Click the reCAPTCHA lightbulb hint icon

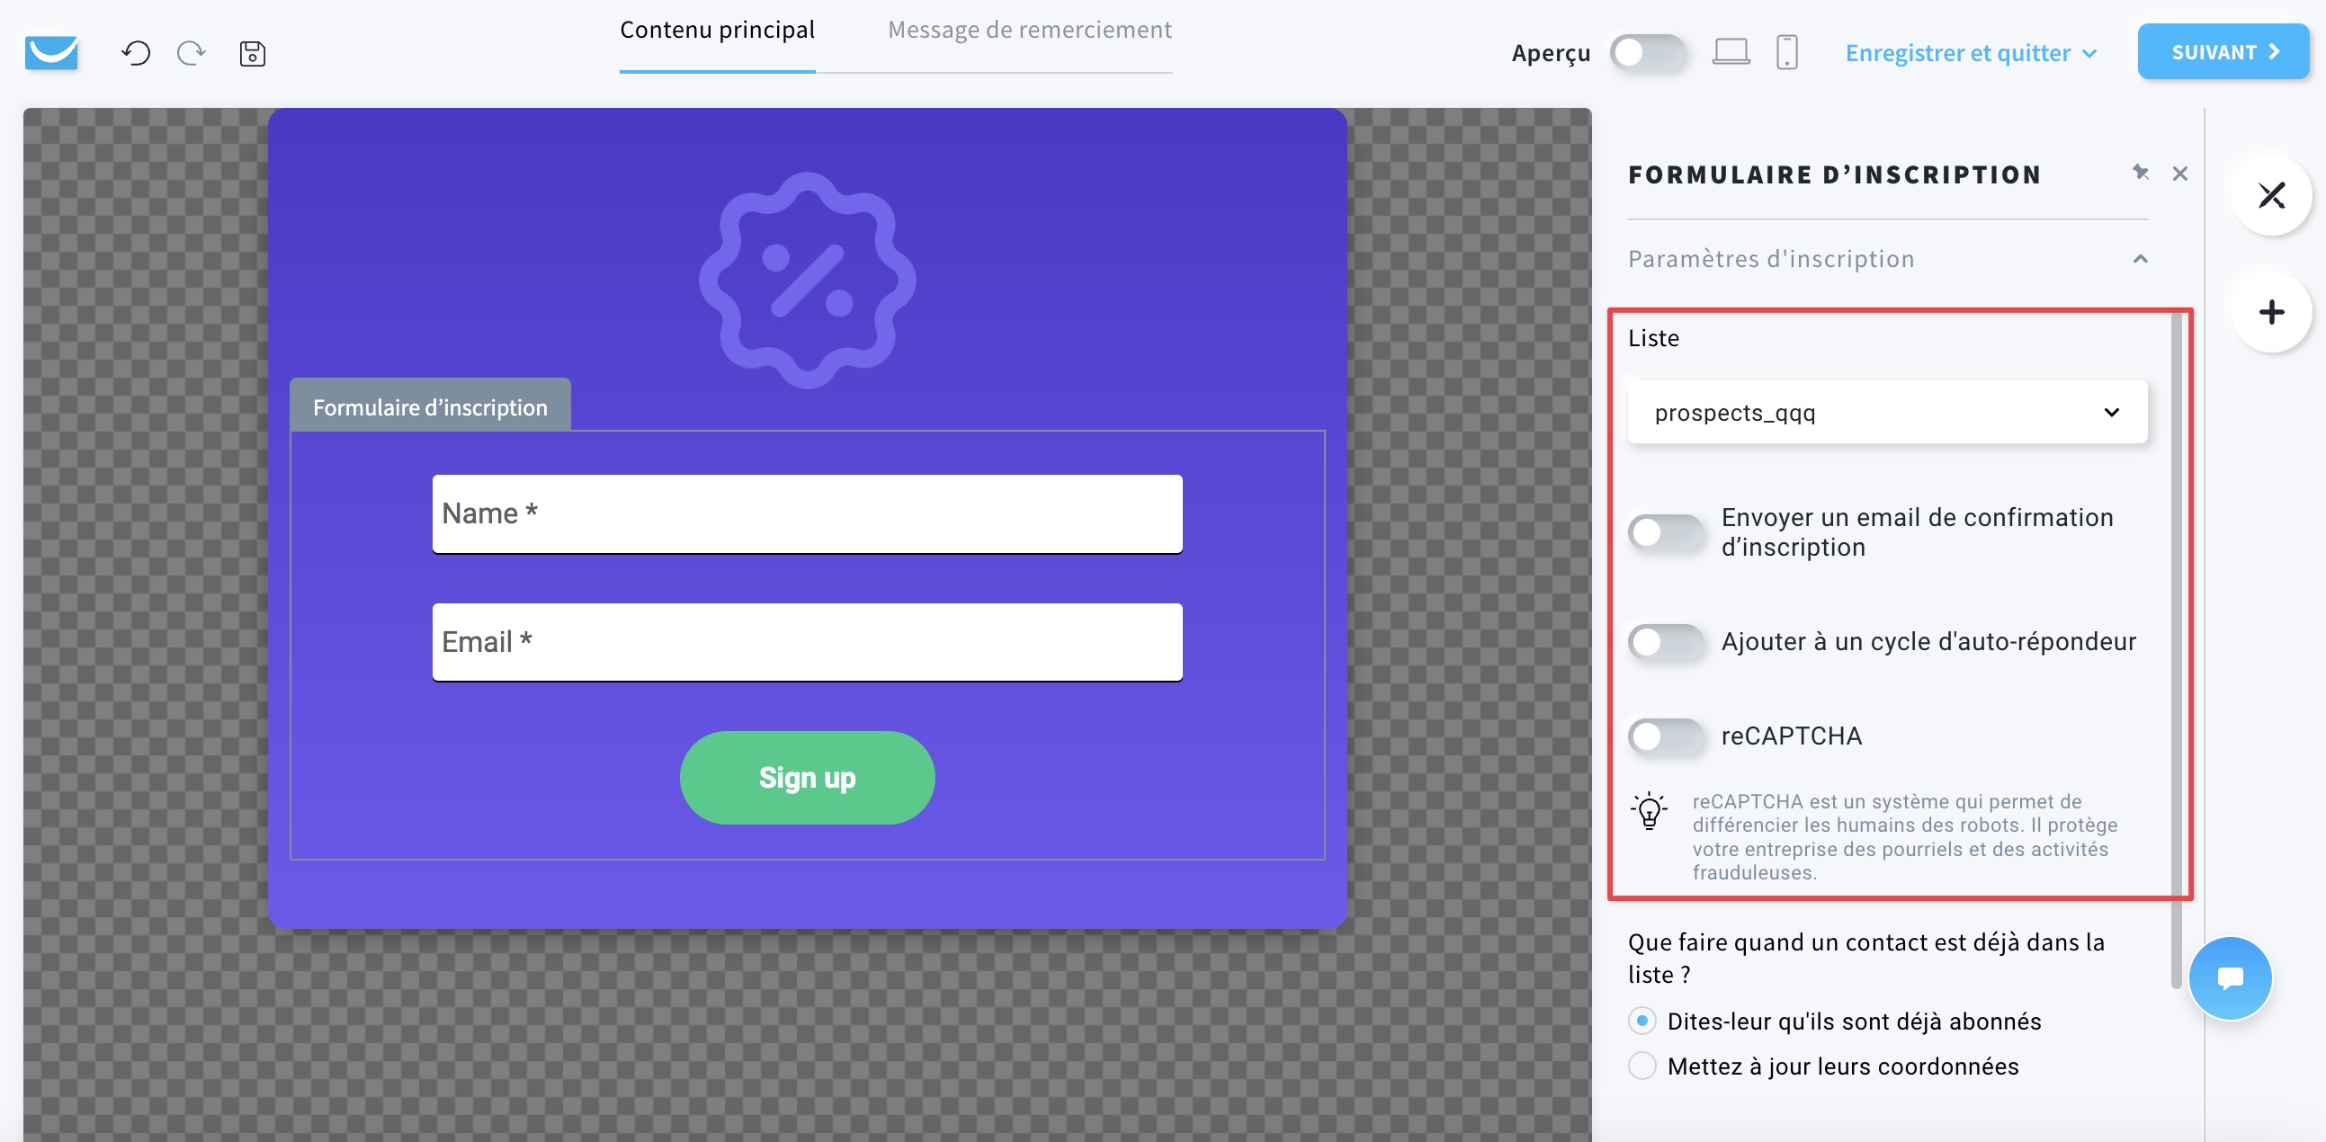click(1649, 811)
